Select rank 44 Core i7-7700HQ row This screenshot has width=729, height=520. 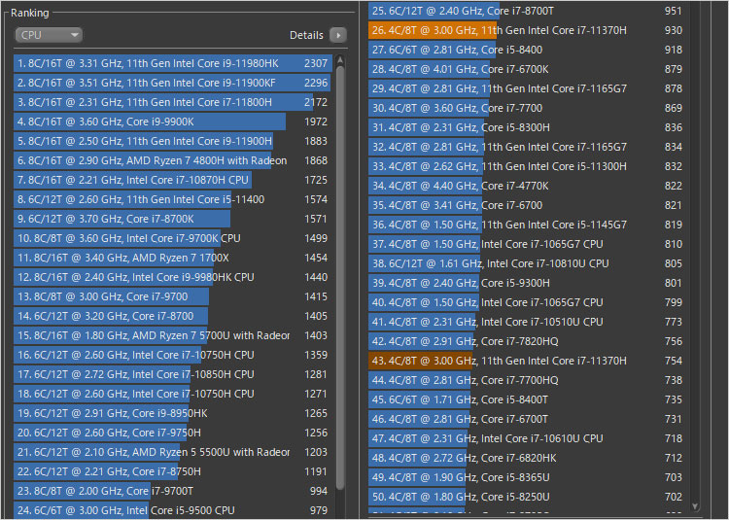pos(528,380)
